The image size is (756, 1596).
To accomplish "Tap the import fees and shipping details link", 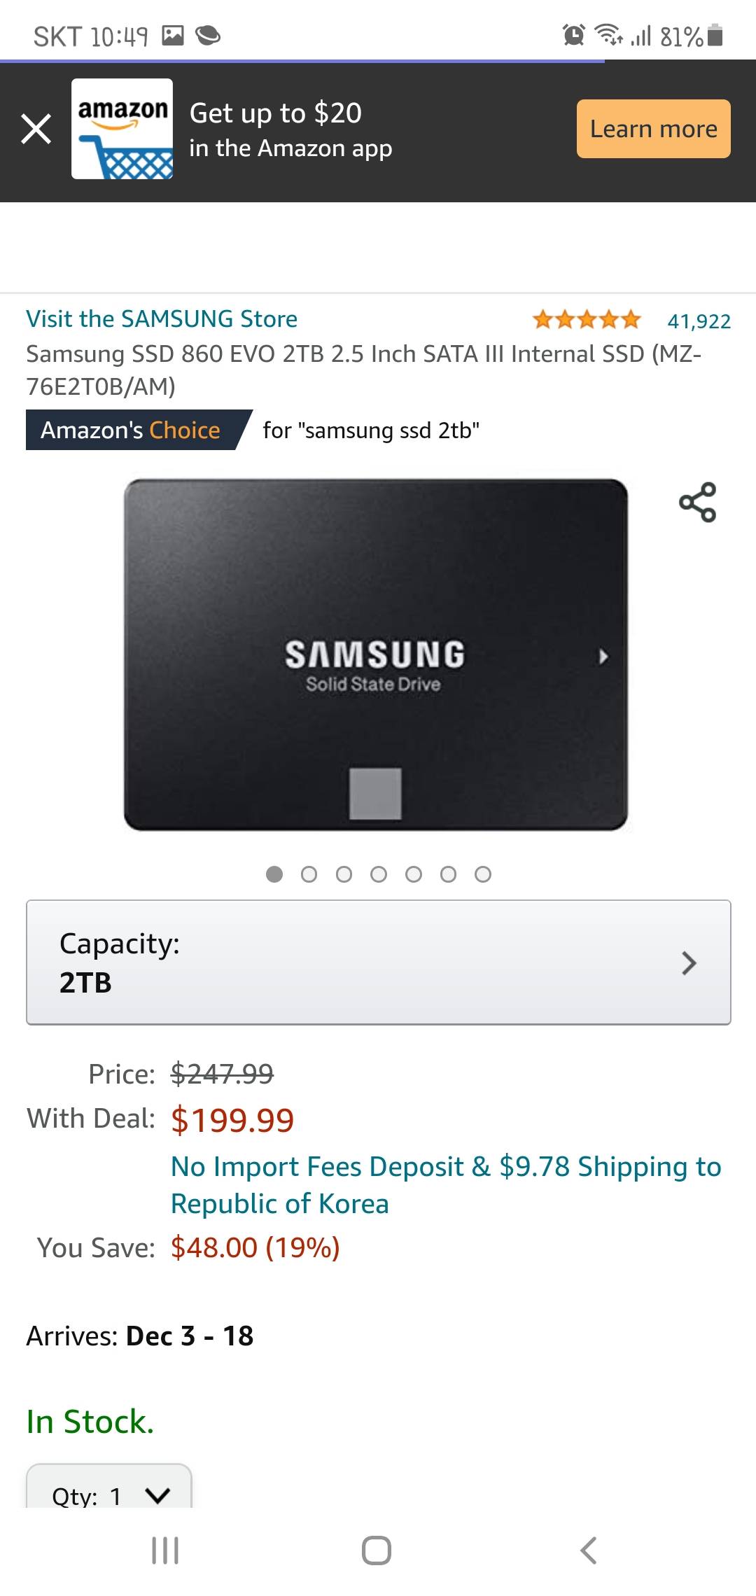I will click(x=445, y=1184).
